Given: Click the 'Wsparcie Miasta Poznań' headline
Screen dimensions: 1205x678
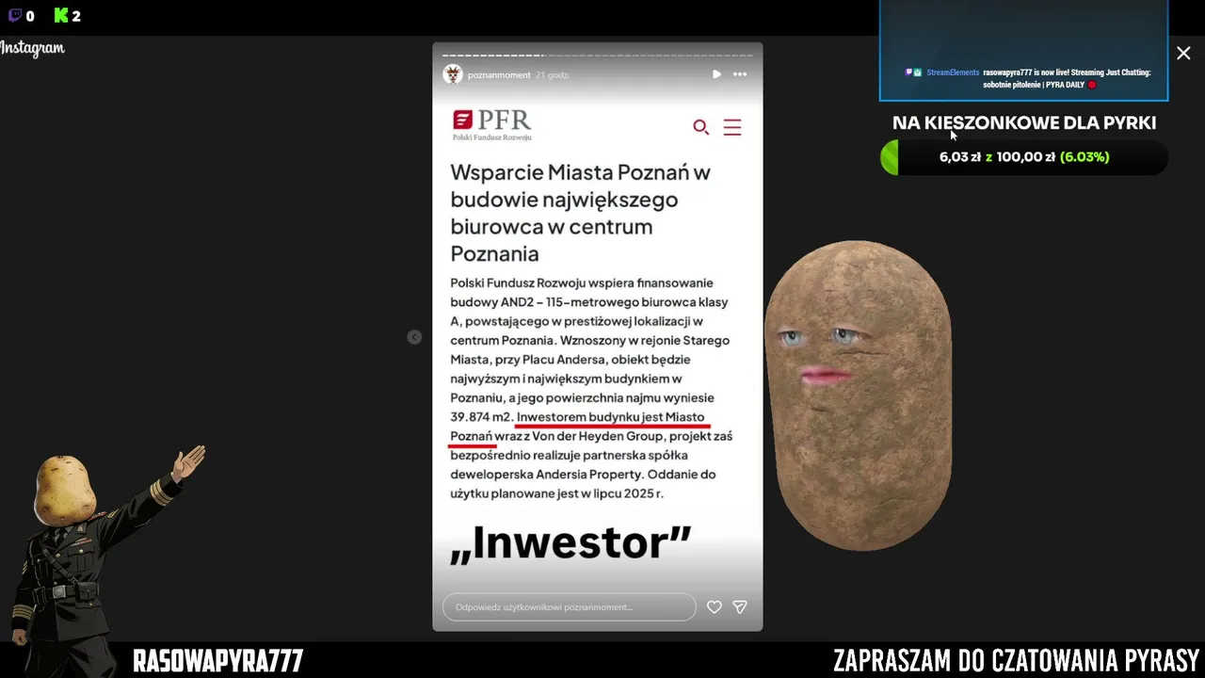Looking at the screenshot, I should point(580,213).
